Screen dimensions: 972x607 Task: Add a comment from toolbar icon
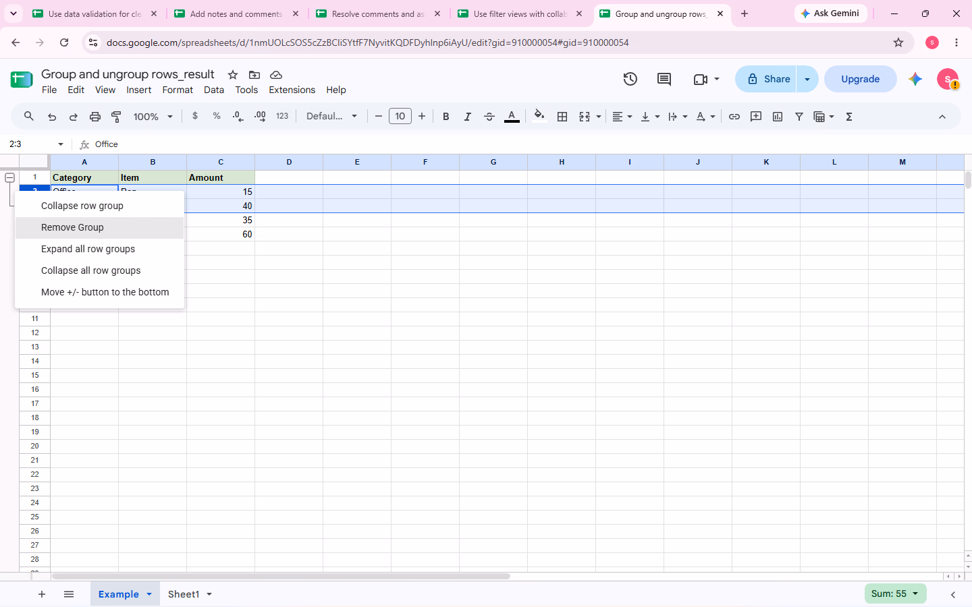click(x=756, y=117)
